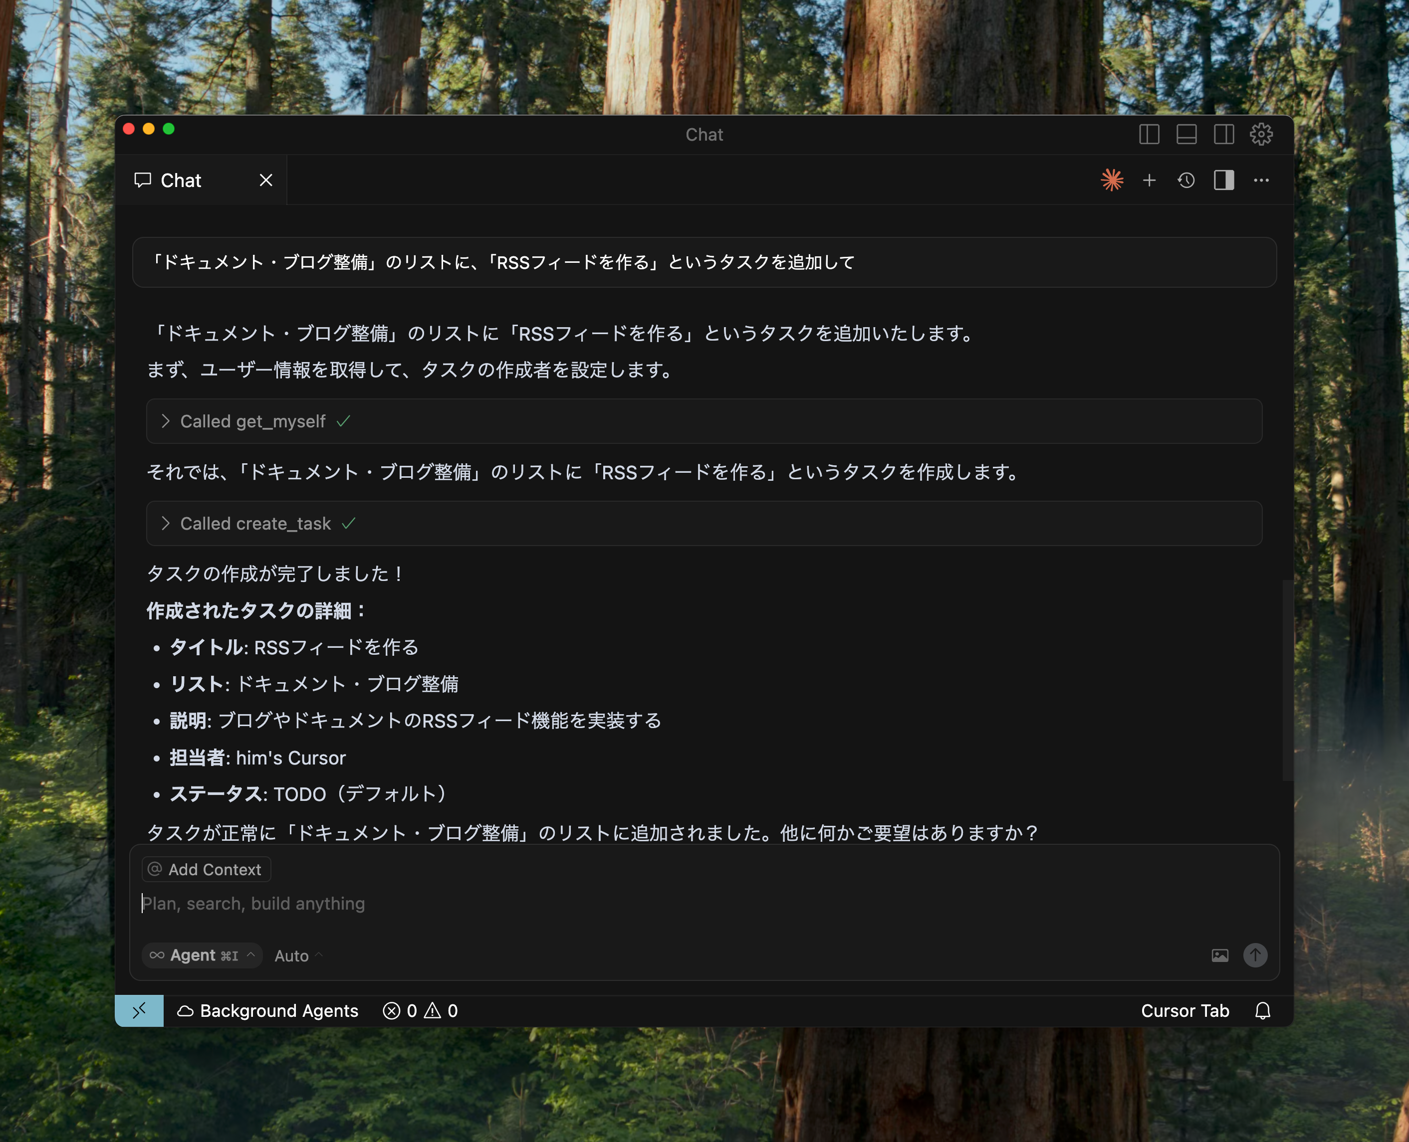
Task: Open remote window status bar icon
Action: 140,1011
